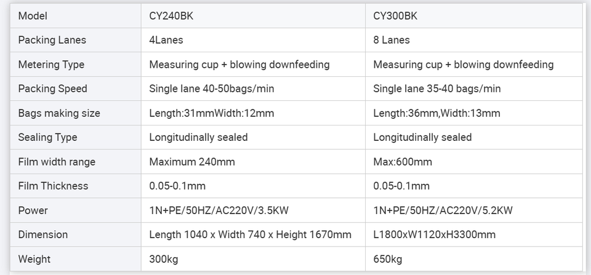Select the "Bags making size" row label

point(59,113)
